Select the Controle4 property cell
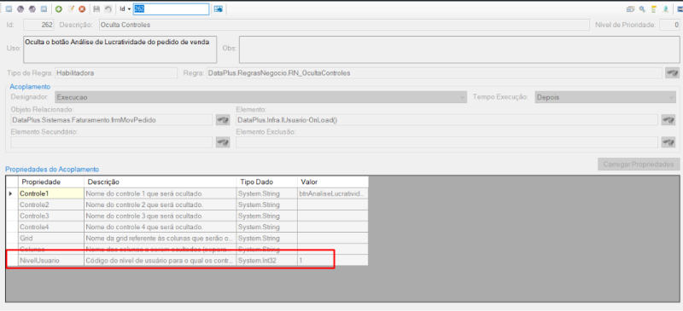683x311 pixels. [51, 227]
